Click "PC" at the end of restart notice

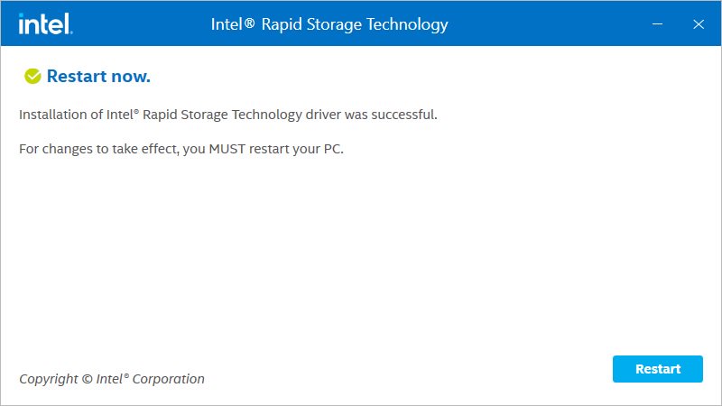click(x=331, y=149)
